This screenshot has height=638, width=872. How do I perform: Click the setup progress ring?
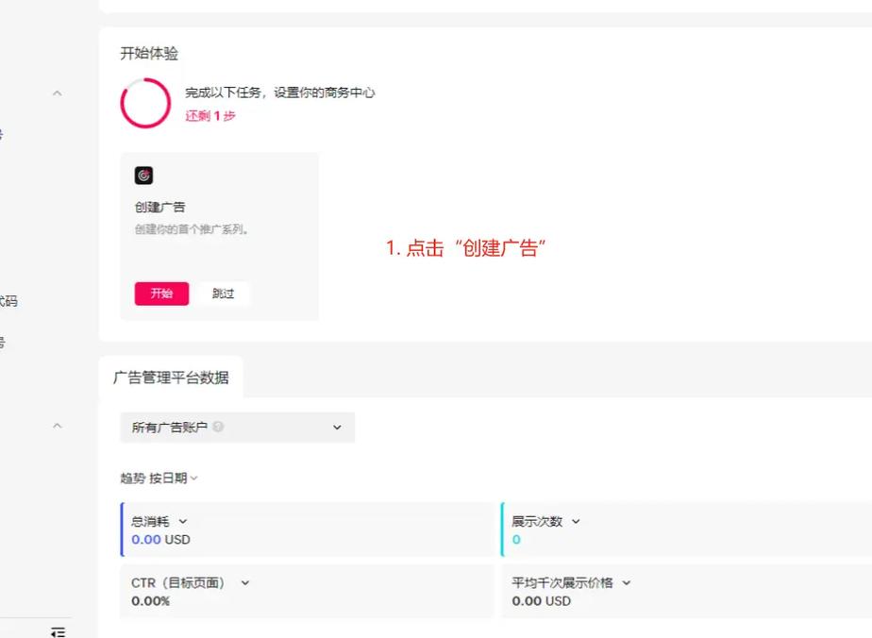(x=145, y=104)
